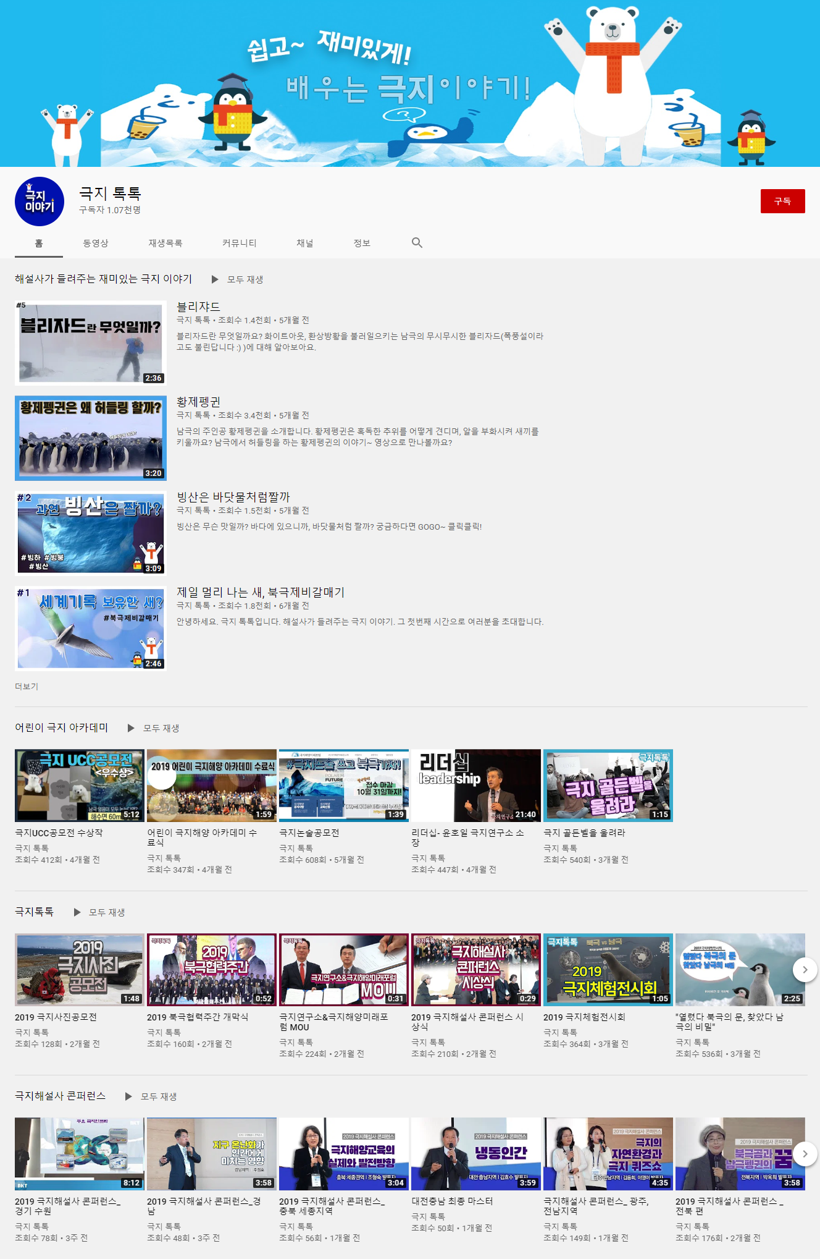Open the 극지 이야기 channel avatar

[x=40, y=201]
